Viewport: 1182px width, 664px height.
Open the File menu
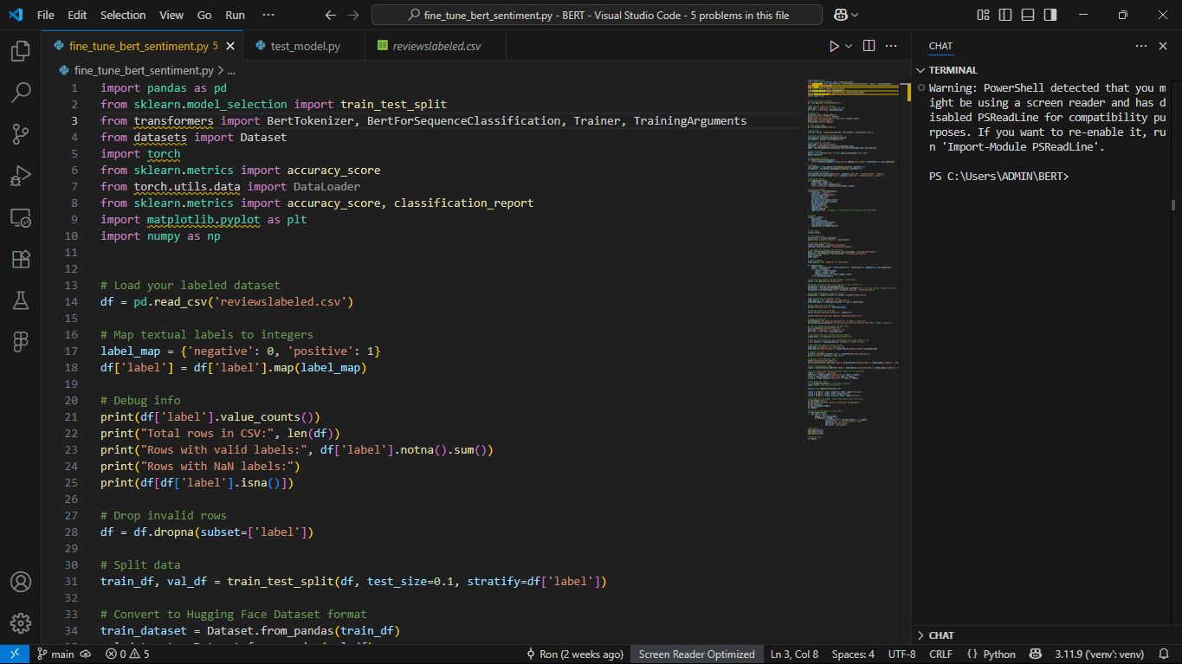pos(46,15)
